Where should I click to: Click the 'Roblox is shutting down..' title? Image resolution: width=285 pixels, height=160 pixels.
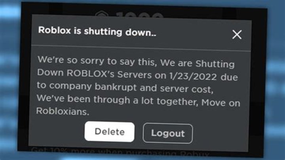97,31
